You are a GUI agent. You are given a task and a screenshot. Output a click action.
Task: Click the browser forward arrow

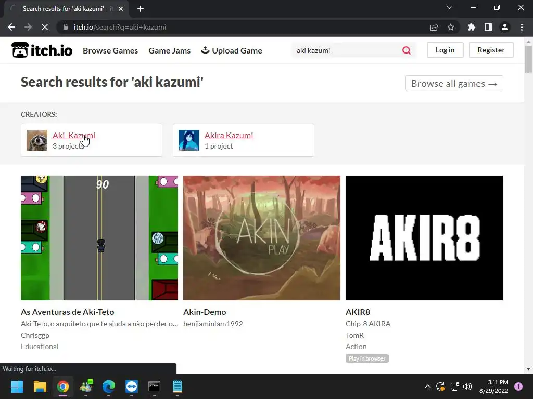pos(28,27)
